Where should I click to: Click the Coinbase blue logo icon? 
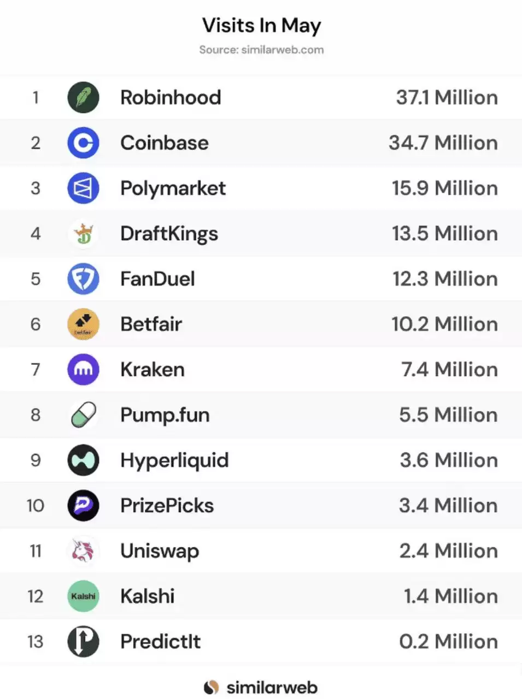click(x=83, y=143)
